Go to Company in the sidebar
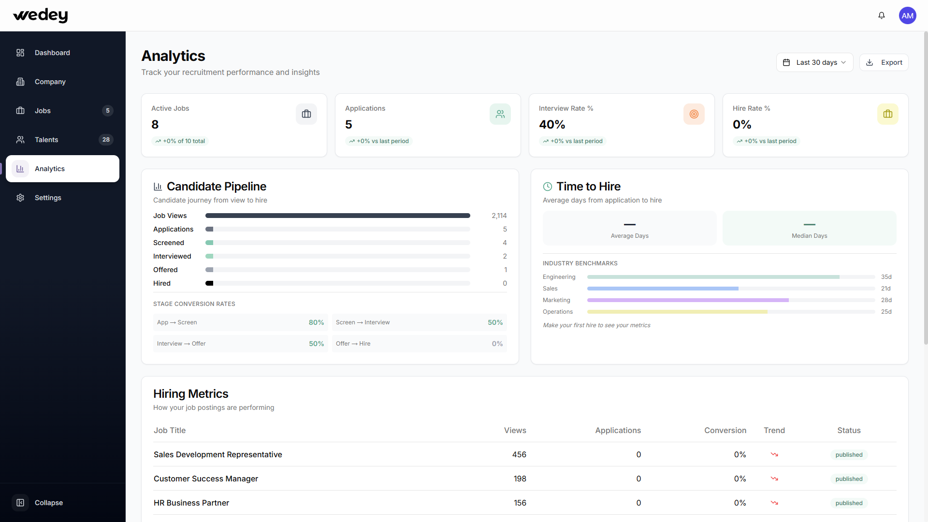The width and height of the screenshot is (928, 522). (x=50, y=82)
